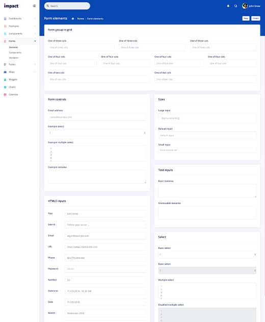
Task: Click the Forms breadcrumb link
Action: point(81,19)
